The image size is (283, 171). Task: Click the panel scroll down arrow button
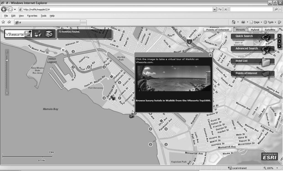280,46
